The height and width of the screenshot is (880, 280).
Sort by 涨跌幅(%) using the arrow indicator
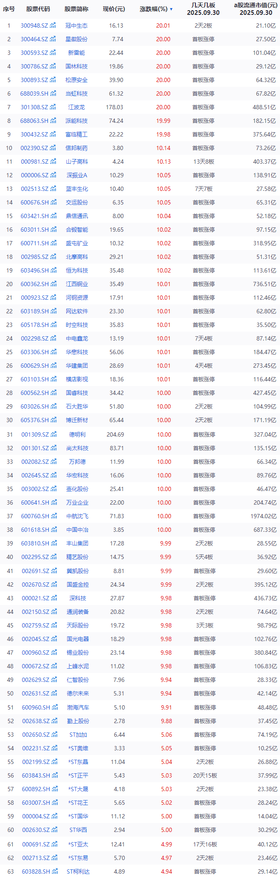click(171, 9)
